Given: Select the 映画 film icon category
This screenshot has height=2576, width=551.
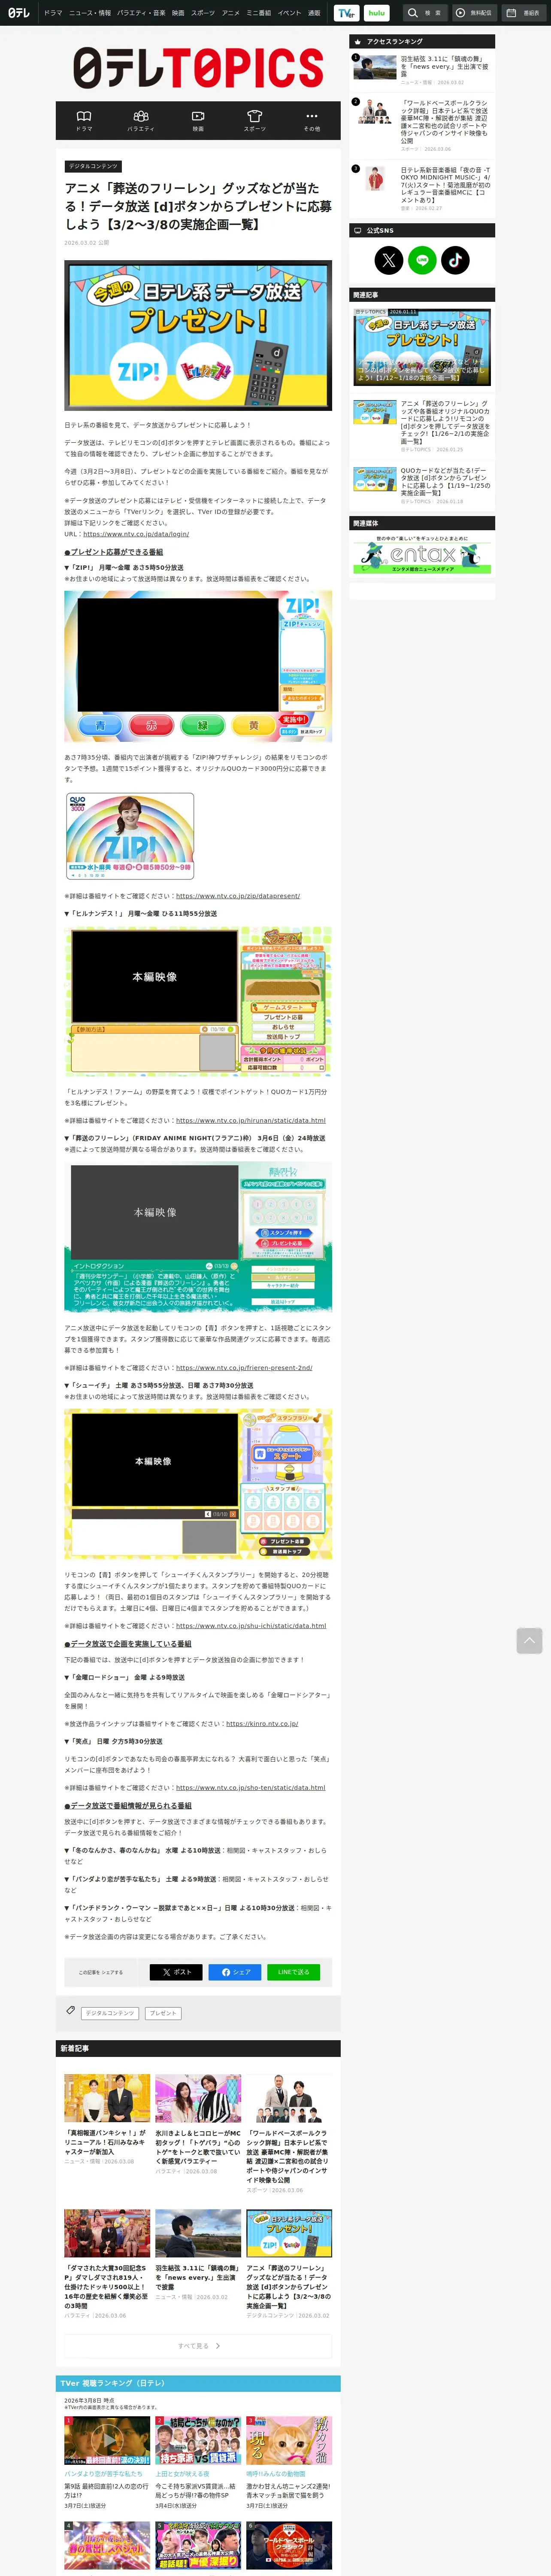Looking at the screenshot, I should [x=198, y=121].
